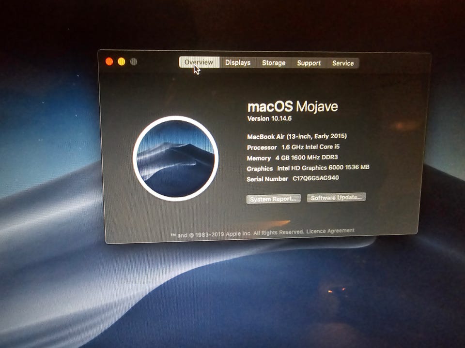Select the Service tab

[x=343, y=63]
